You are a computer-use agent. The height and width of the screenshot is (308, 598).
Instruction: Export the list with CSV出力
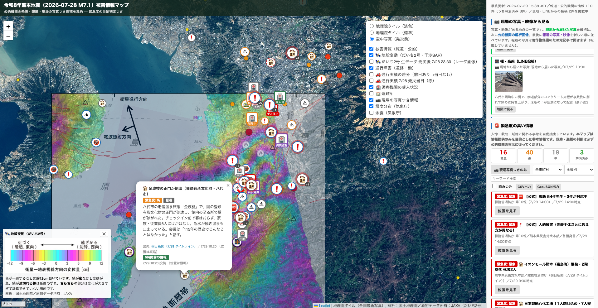coord(524,187)
